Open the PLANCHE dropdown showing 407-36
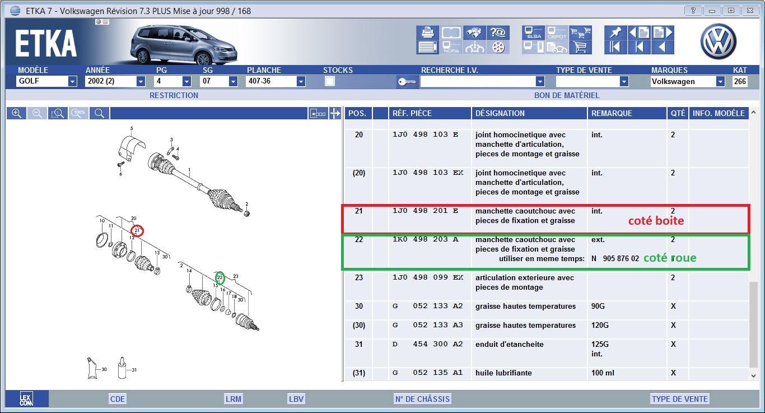This screenshot has height=413, width=765. (x=276, y=81)
